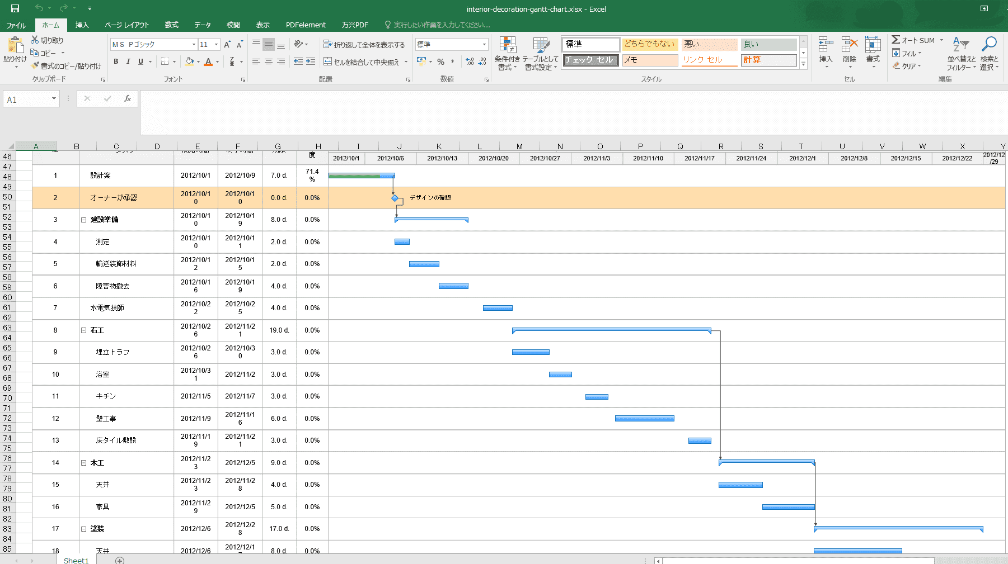Image resolution: width=1008 pixels, height=564 pixels.
Task: Click the Paste clipboard icon
Action: pyautogui.click(x=15, y=47)
